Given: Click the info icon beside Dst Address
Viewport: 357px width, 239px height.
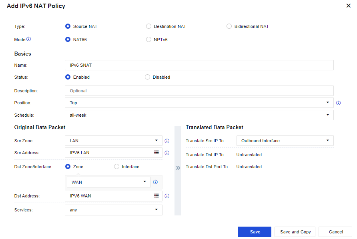Looking at the screenshot, I should 167,196.
